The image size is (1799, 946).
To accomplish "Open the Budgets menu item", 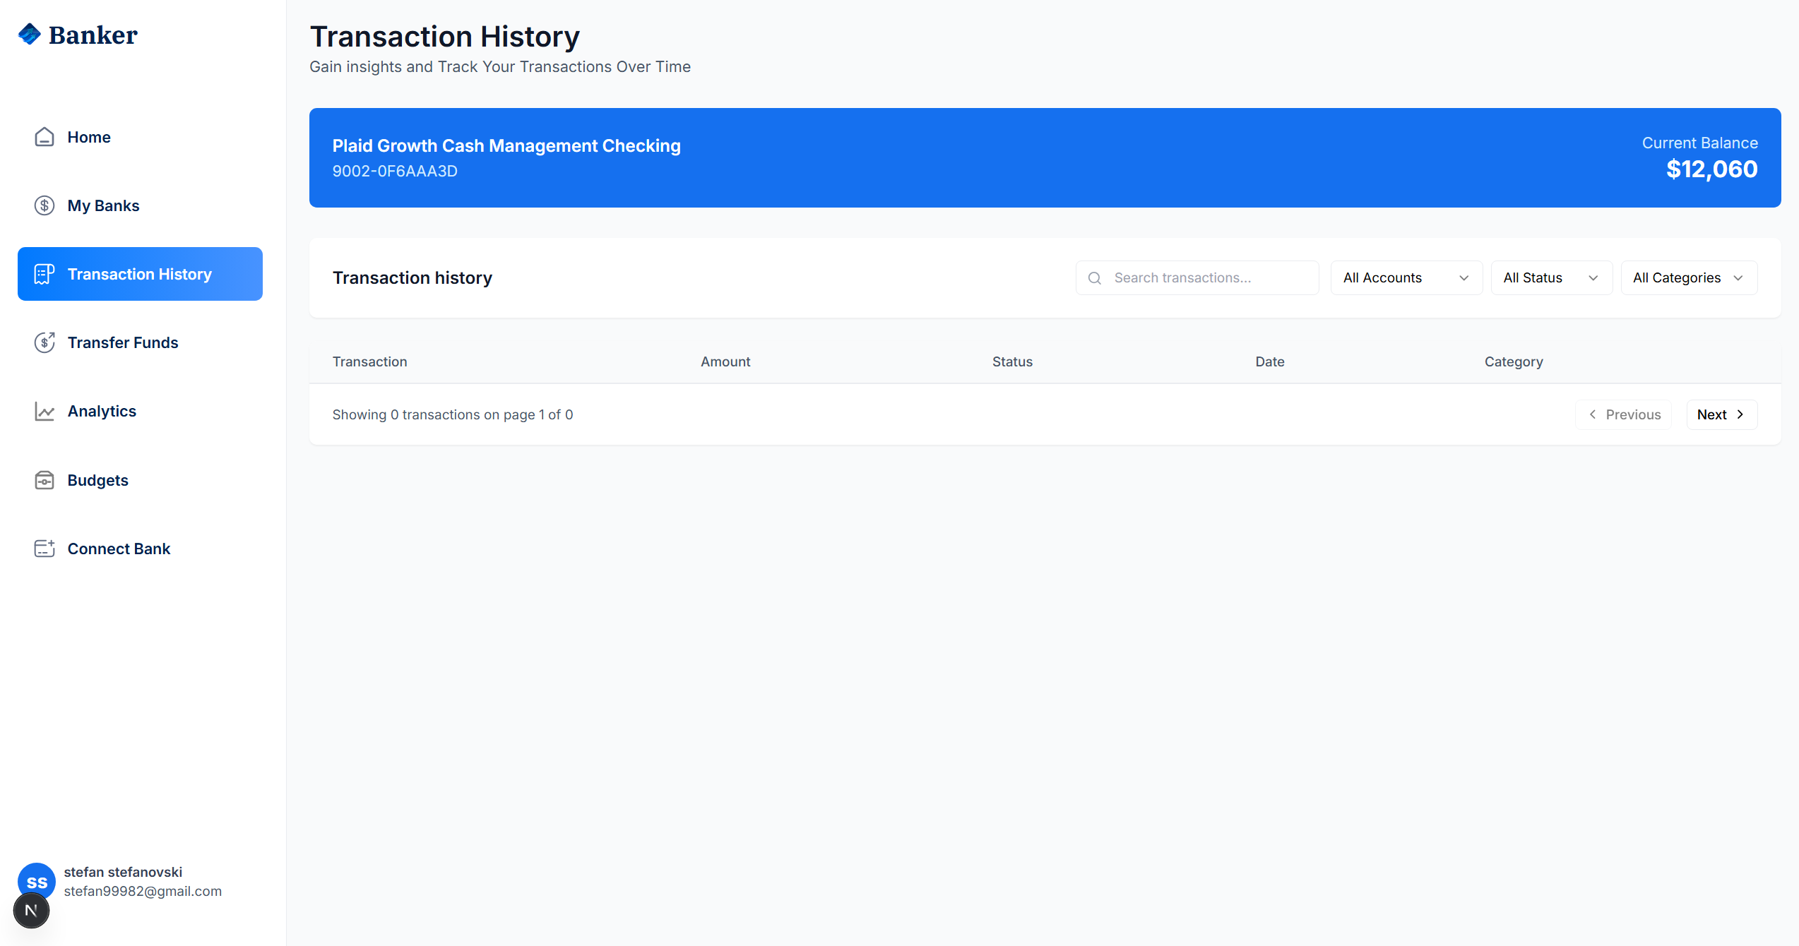I will (x=97, y=480).
